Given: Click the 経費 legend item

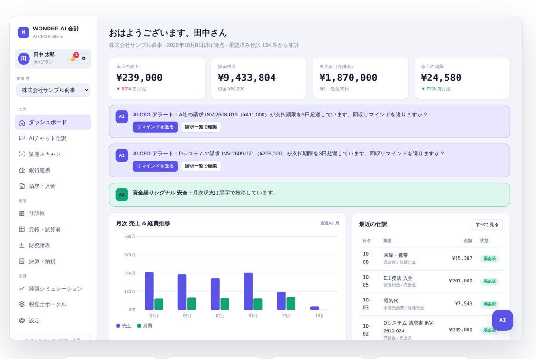Looking at the screenshot, I should [145, 326].
